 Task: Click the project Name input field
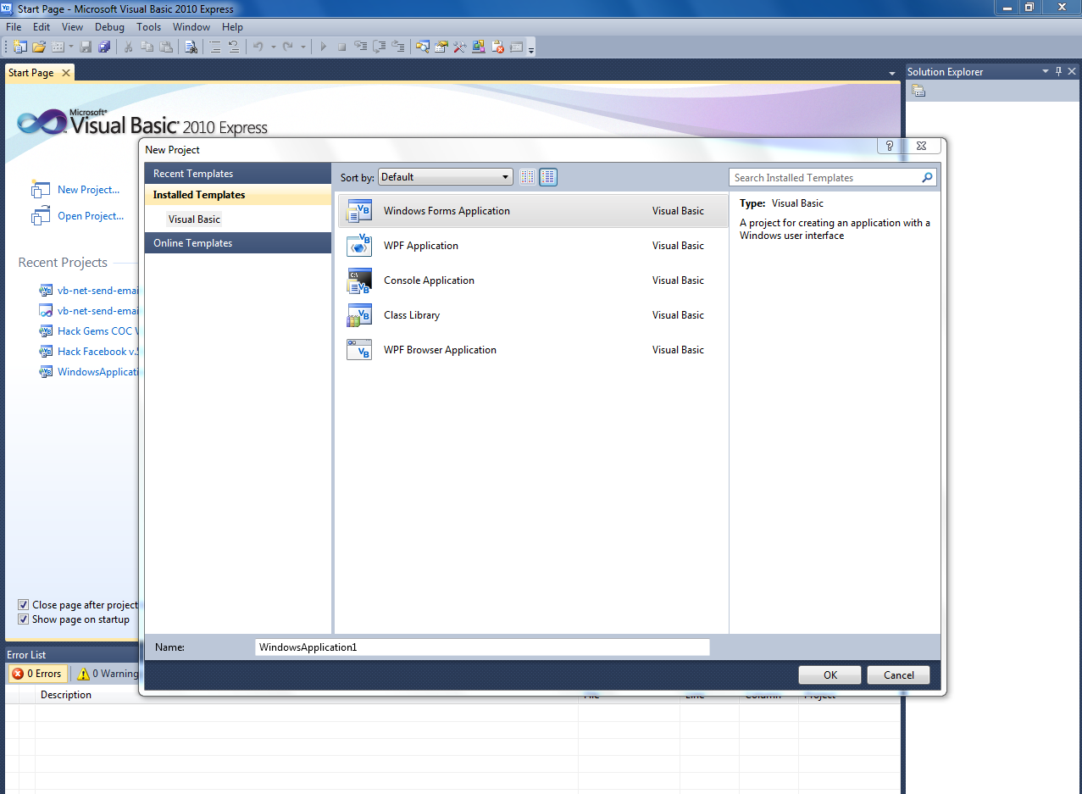482,647
